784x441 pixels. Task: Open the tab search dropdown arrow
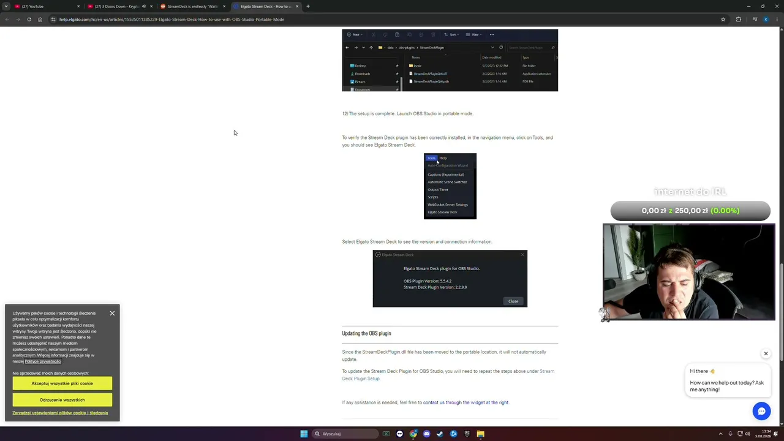[x=6, y=6]
